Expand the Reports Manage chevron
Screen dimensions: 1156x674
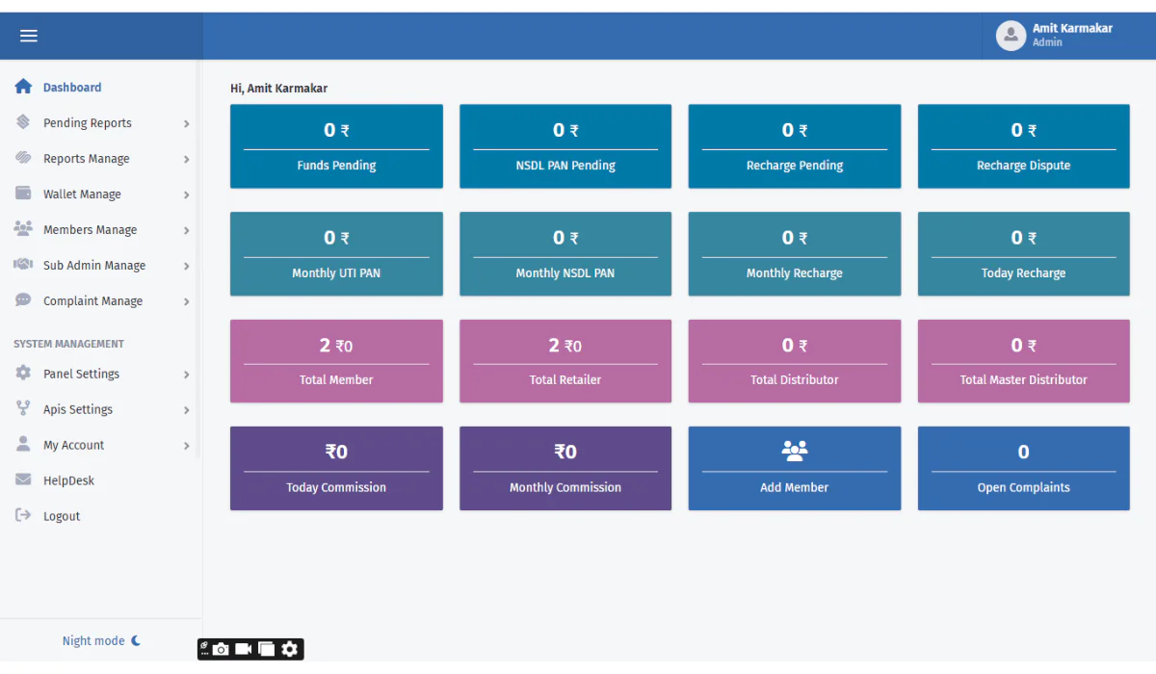(x=187, y=159)
